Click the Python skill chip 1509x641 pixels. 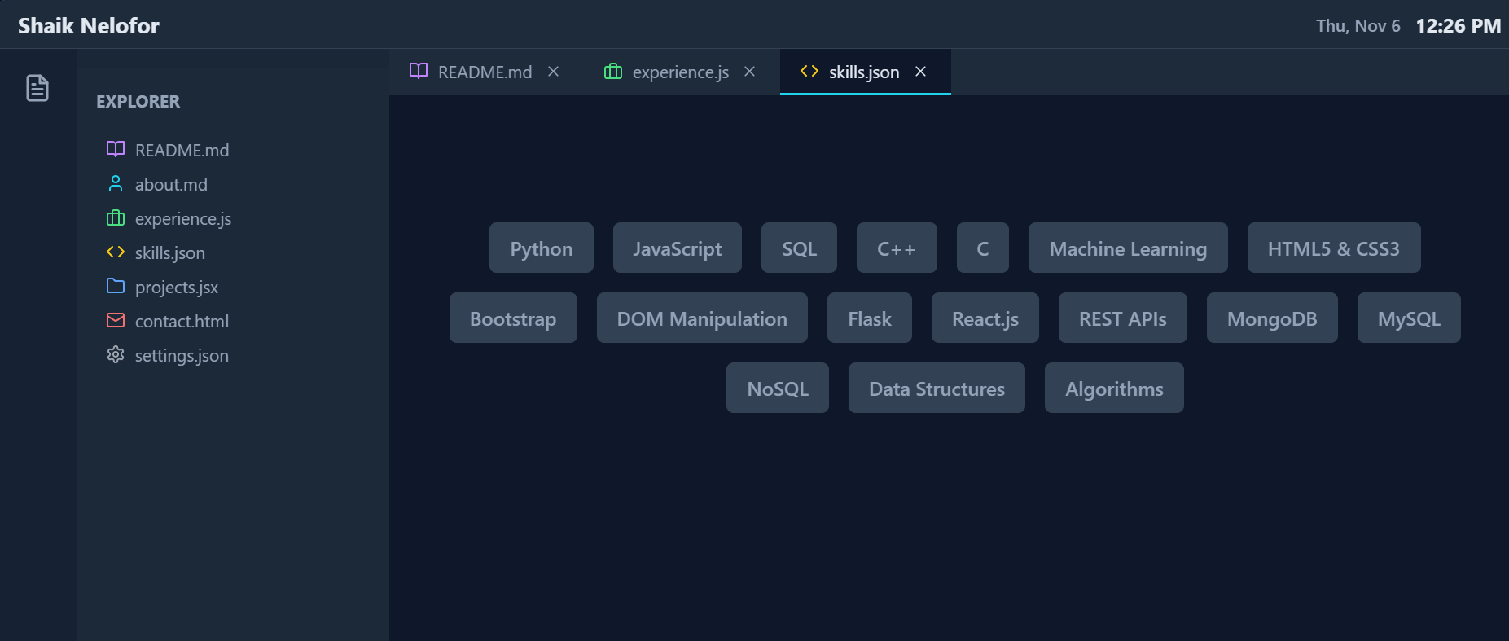coord(542,248)
